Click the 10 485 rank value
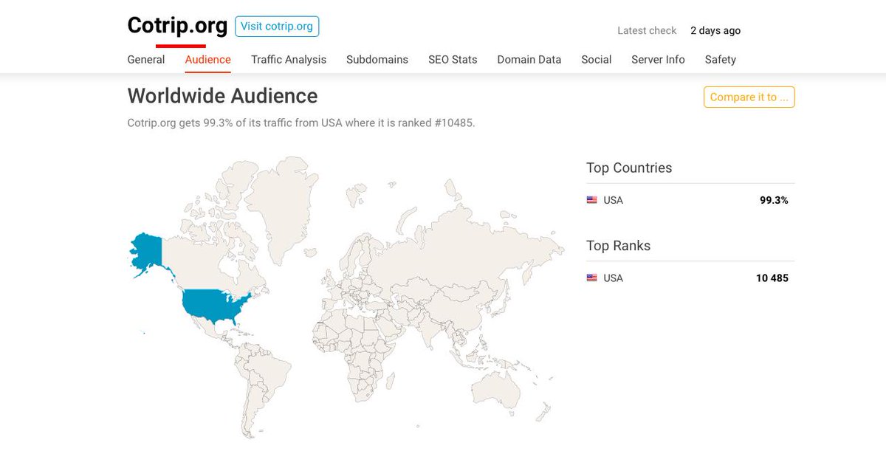 point(772,278)
